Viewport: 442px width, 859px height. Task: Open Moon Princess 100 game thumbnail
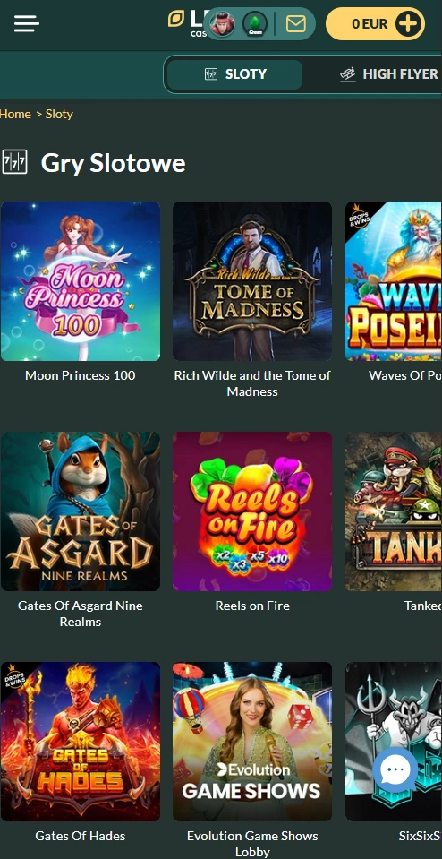pos(81,281)
